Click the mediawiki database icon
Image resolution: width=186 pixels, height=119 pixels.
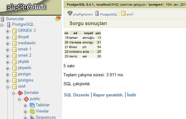pyautogui.click(x=15, y=43)
